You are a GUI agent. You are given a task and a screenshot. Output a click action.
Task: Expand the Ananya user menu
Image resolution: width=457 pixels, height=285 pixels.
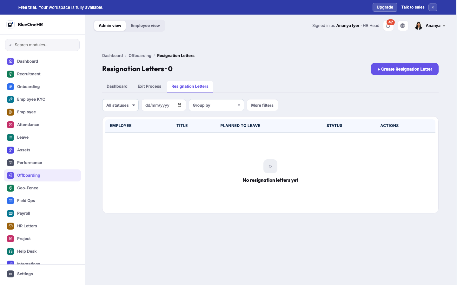pos(430,26)
